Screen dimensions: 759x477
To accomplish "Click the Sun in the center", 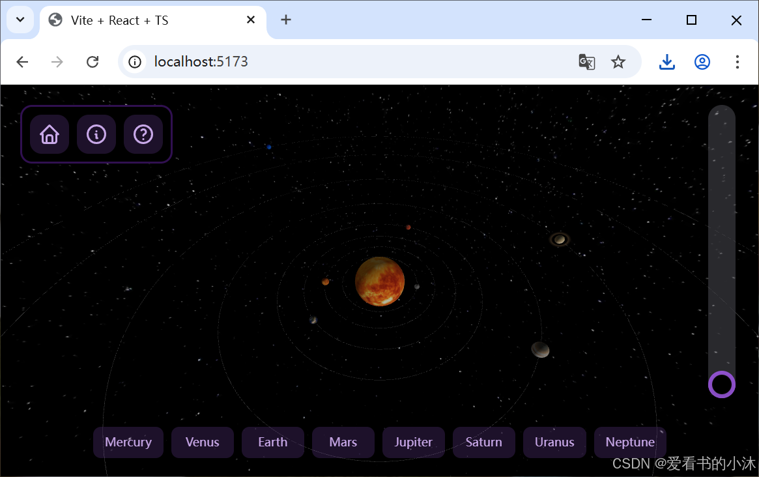I will point(379,282).
